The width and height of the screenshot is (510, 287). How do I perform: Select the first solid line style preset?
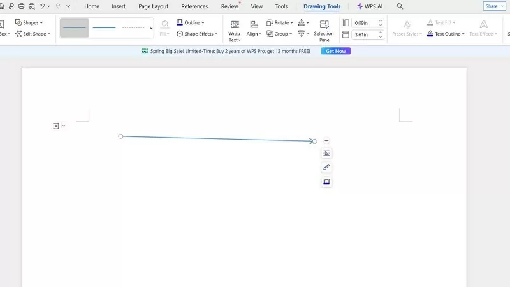click(75, 28)
